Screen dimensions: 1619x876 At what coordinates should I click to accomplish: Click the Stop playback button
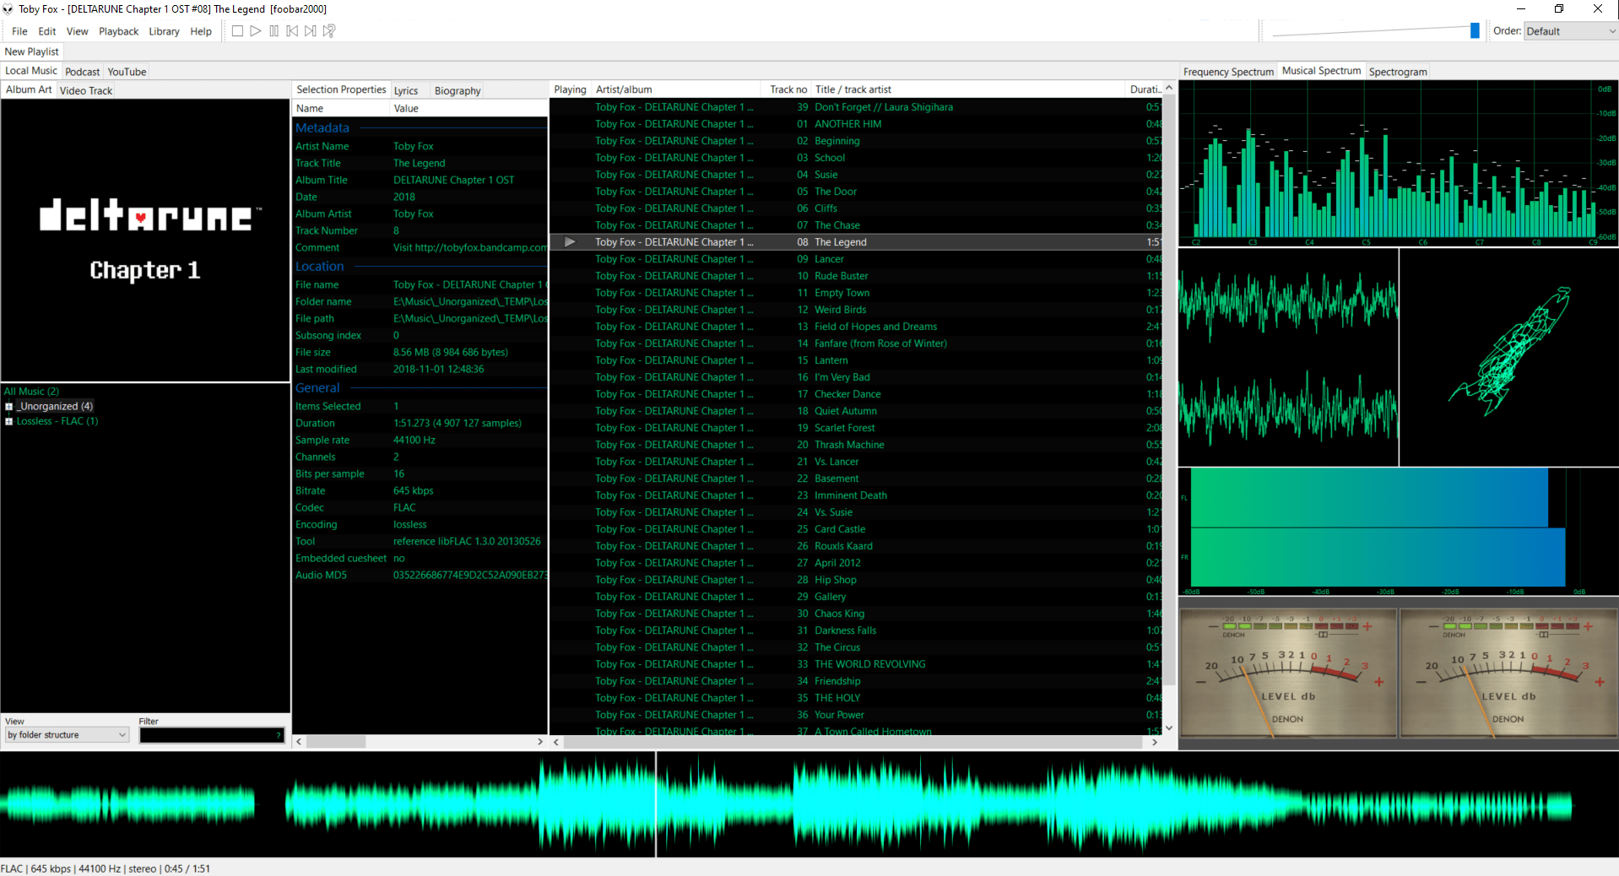pos(237,31)
